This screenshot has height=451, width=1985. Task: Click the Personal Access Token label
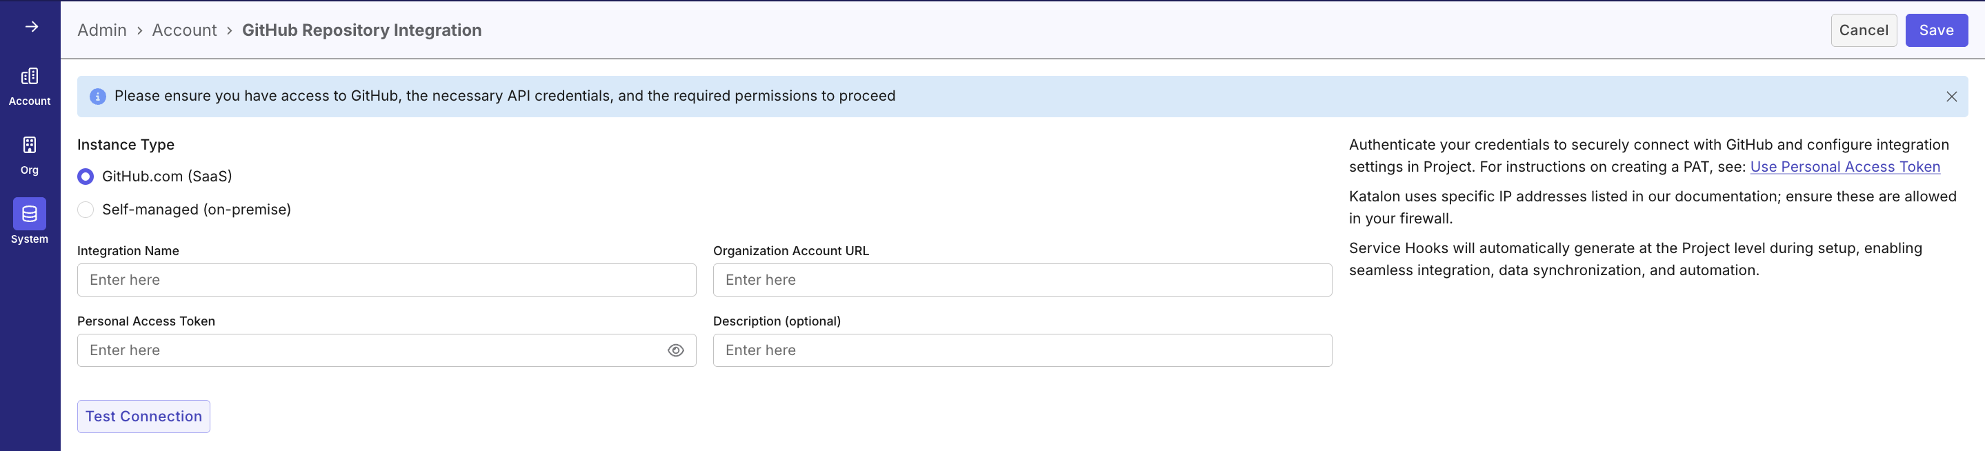(x=146, y=321)
